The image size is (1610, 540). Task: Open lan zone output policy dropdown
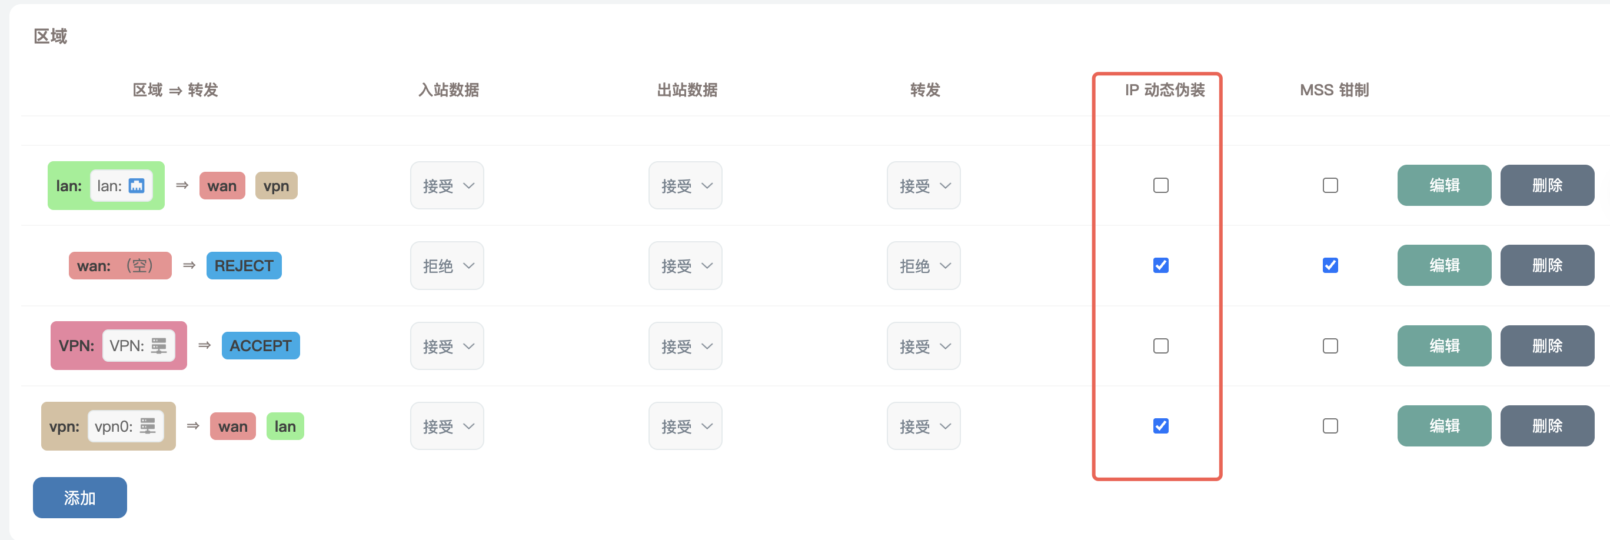pos(685,186)
